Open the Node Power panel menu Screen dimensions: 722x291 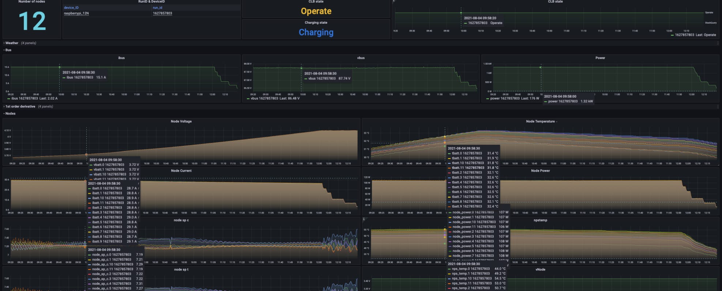click(x=540, y=171)
